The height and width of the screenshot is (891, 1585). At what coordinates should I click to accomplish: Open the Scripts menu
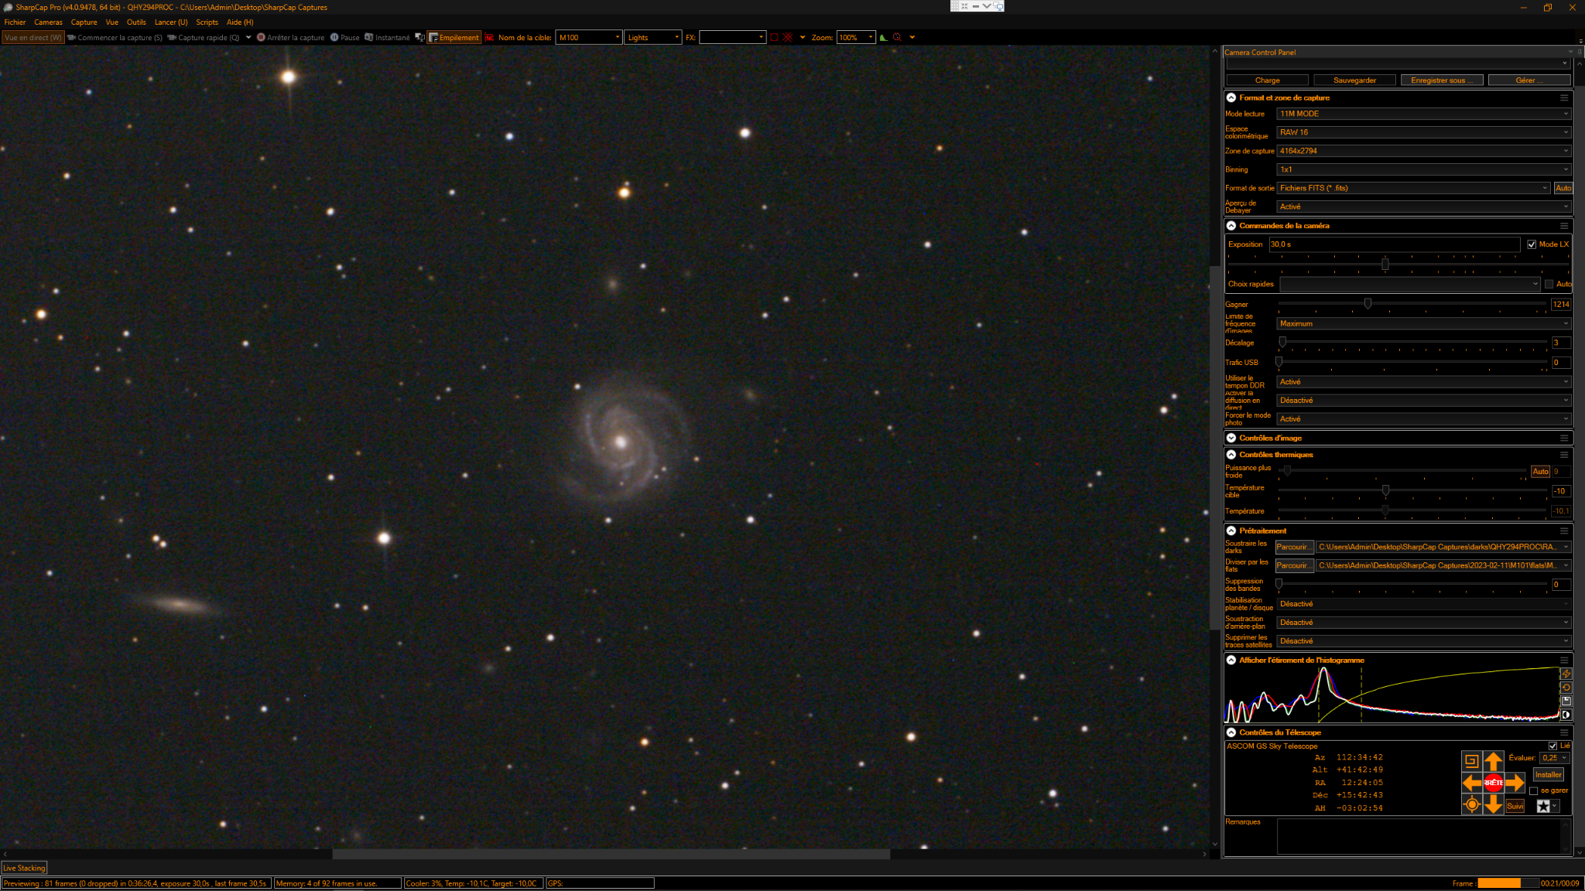click(x=207, y=22)
